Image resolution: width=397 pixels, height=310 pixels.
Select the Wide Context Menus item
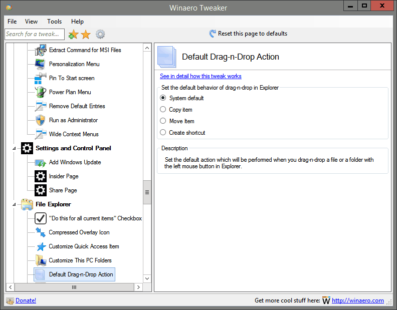click(74, 134)
